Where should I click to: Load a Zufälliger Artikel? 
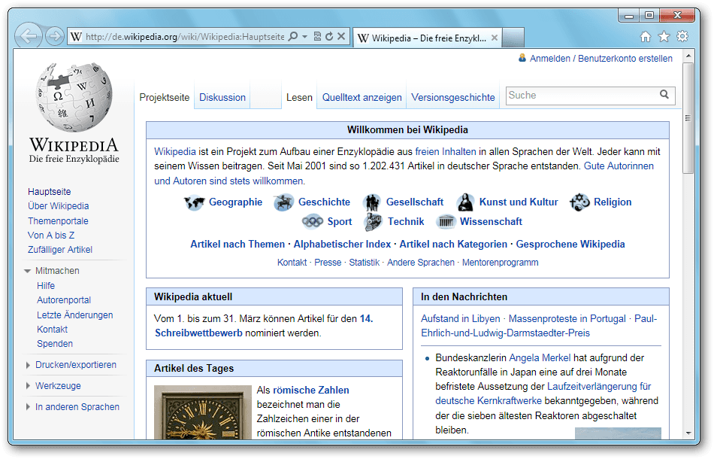click(59, 250)
